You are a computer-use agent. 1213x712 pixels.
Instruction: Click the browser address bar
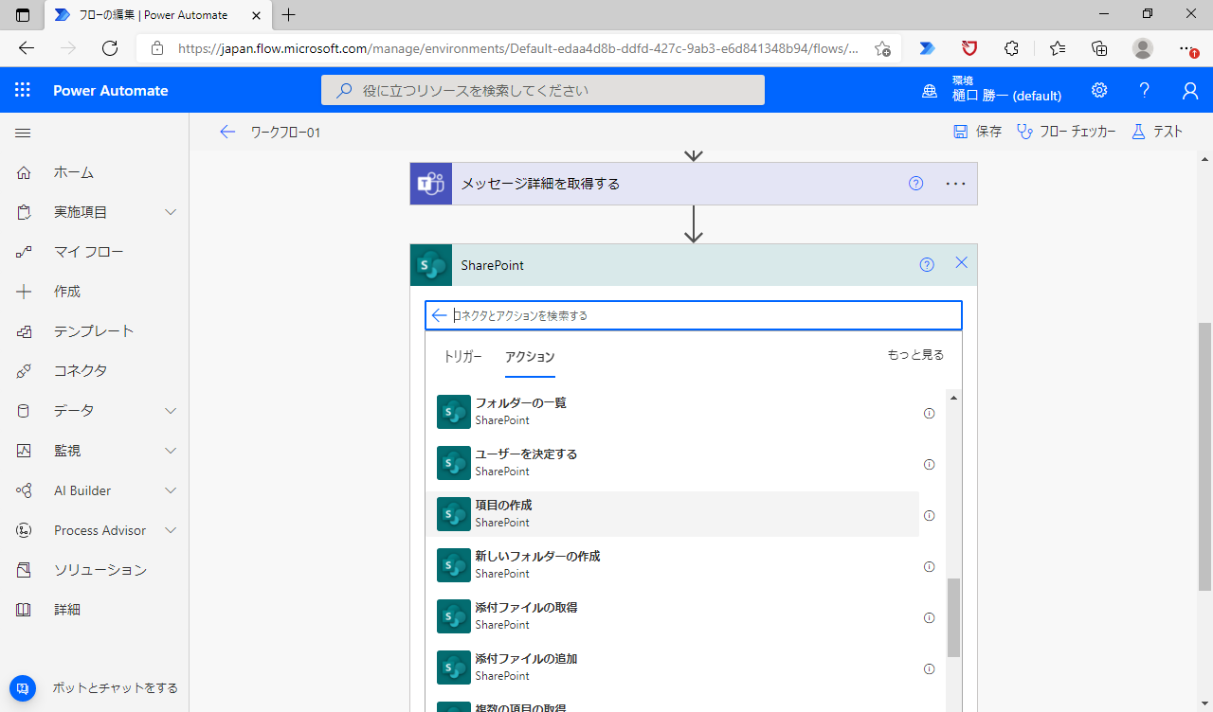(517, 48)
